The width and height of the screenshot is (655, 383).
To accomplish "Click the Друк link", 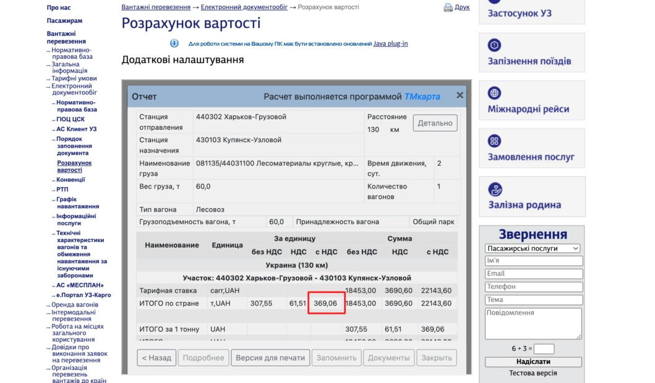I will (x=462, y=7).
